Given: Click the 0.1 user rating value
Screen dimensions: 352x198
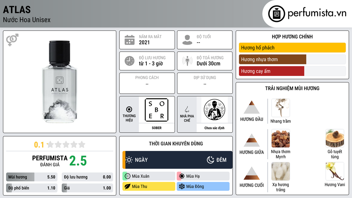Looking at the screenshot, I should [39, 145].
